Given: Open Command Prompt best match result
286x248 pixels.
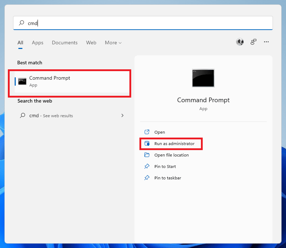Looking at the screenshot, I should [72, 82].
